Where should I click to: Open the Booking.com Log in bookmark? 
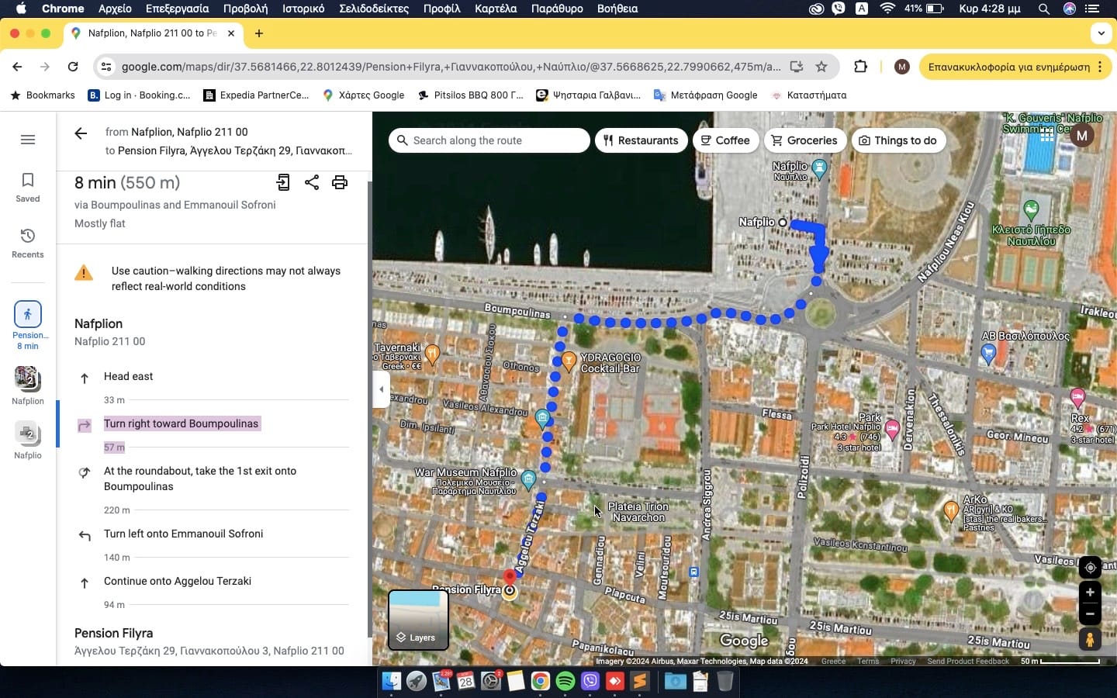[x=139, y=95]
